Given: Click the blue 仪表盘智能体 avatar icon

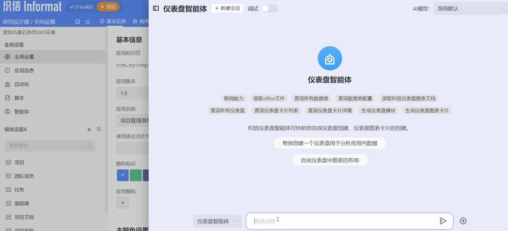Looking at the screenshot, I should pos(330,58).
